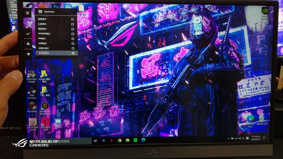Check the 電影模式 checkbox
The height and width of the screenshot is (159, 283).
tap(73, 29)
